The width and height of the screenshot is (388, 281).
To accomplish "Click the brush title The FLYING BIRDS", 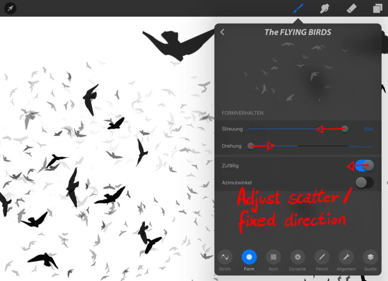I will point(297,32).
